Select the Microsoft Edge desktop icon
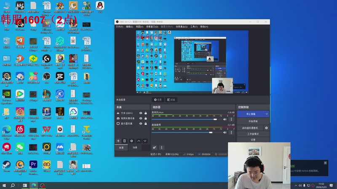This screenshot has height=189, width=337. coord(7,132)
